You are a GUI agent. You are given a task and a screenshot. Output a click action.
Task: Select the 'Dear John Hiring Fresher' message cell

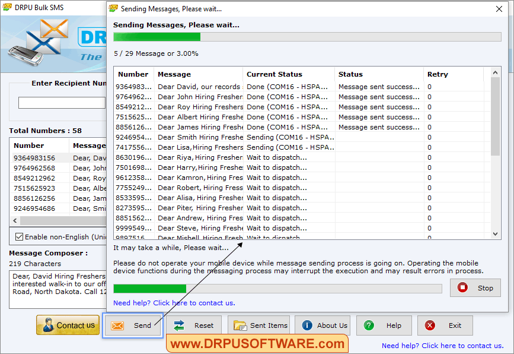(x=199, y=97)
